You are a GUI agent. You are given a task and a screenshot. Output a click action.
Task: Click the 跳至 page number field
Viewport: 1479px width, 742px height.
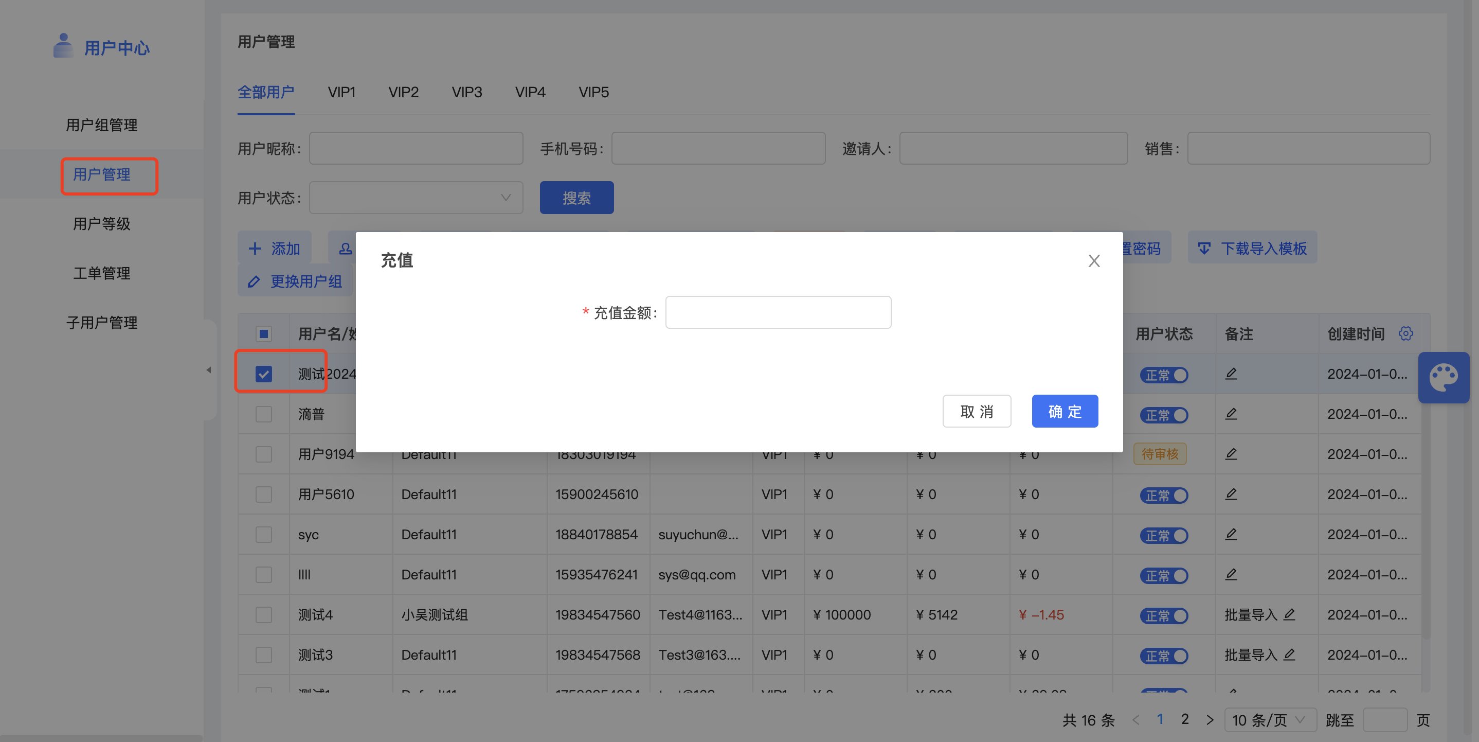[1384, 719]
